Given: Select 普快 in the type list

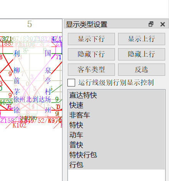Looking at the screenshot, I should pyautogui.click(x=116, y=145).
